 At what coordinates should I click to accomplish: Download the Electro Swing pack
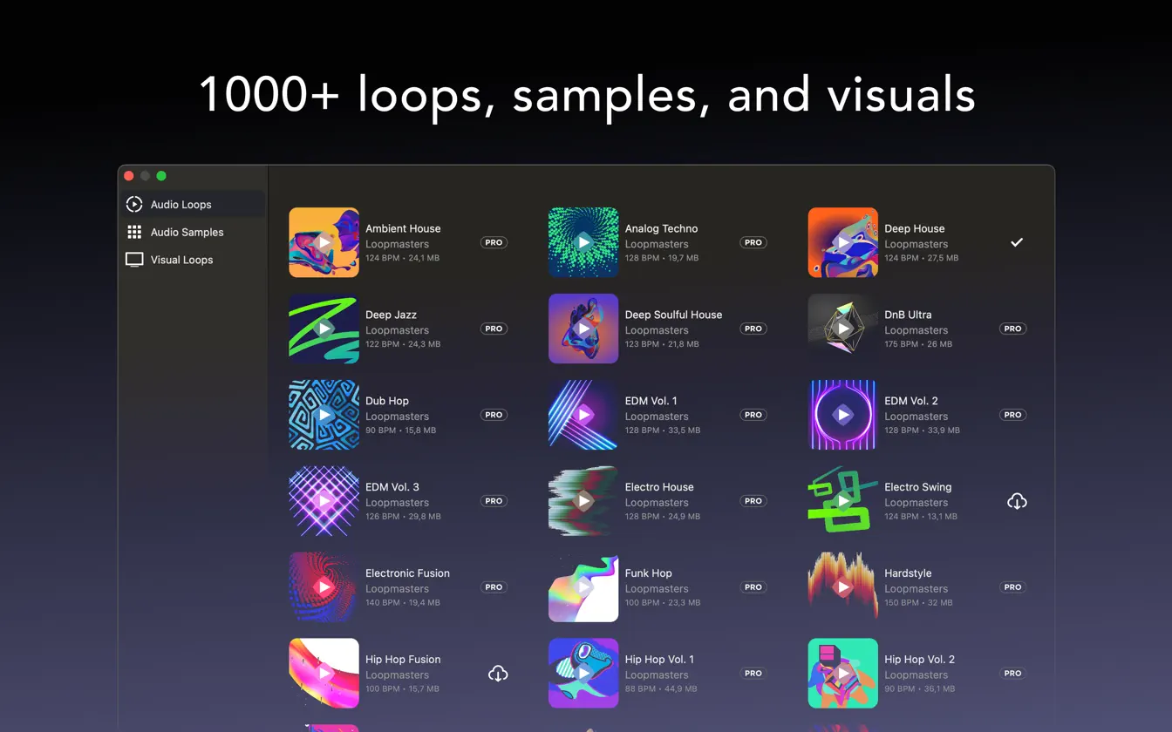coord(1017,501)
